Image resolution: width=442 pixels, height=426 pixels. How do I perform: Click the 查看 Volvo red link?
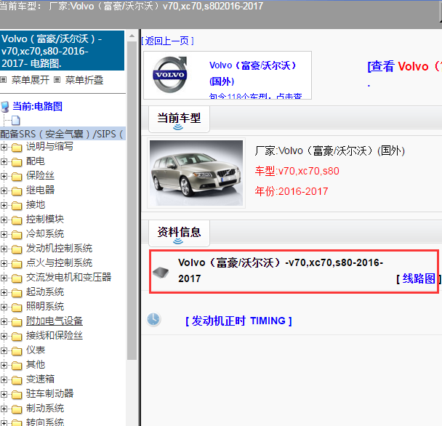pos(404,67)
